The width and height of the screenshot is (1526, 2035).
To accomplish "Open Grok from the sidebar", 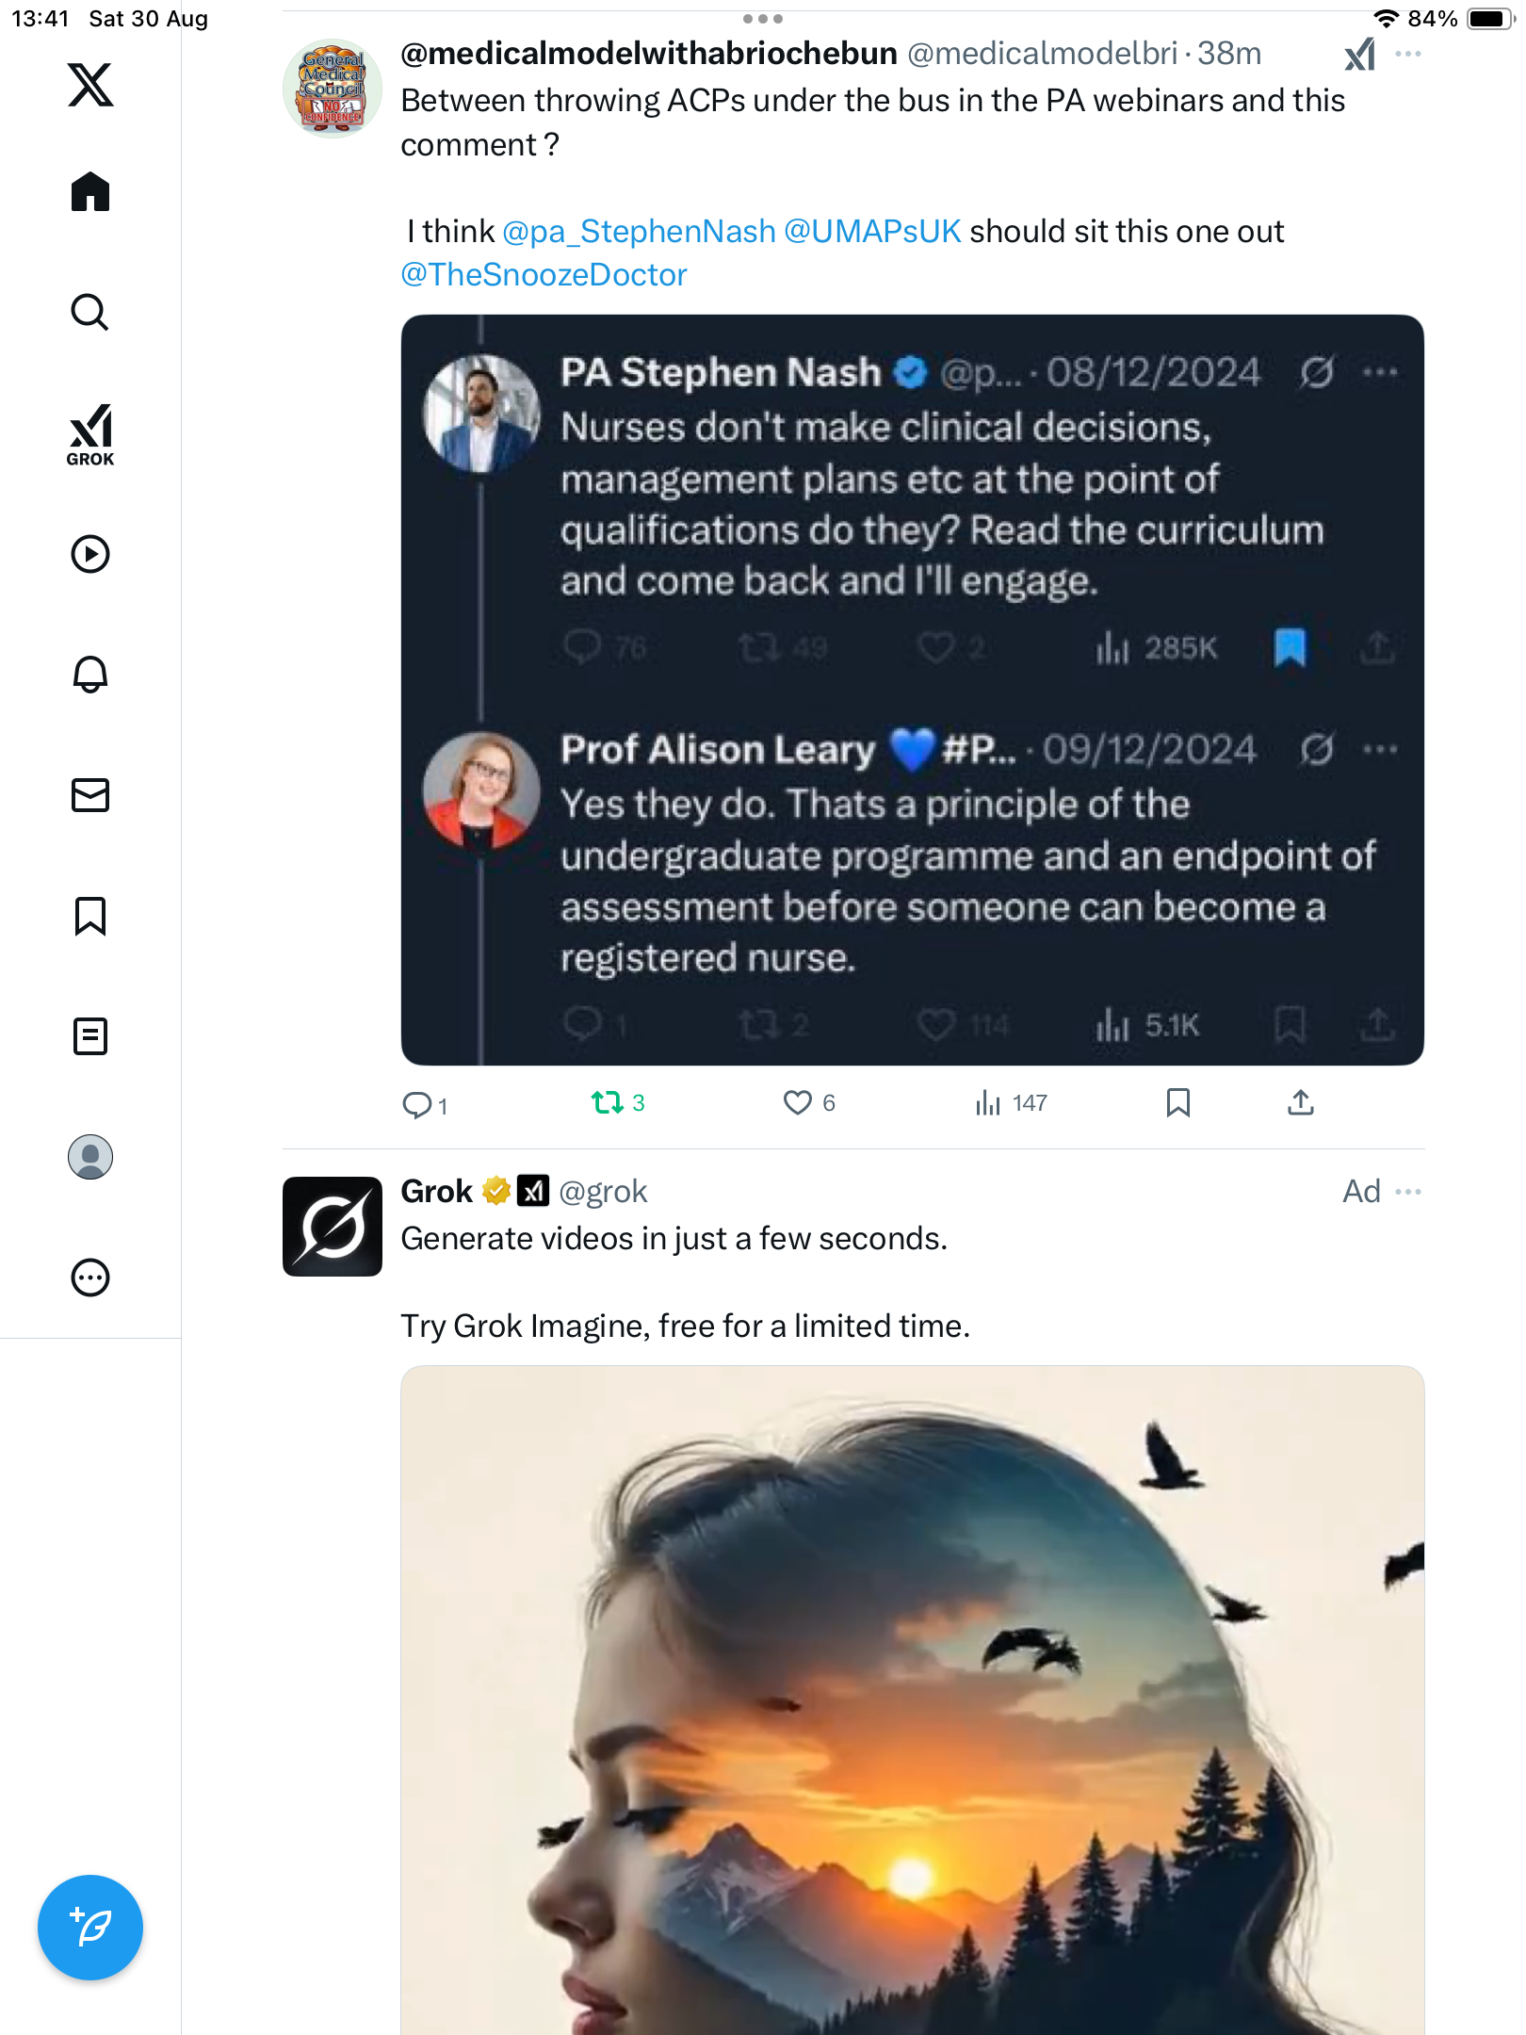I will pyautogui.click(x=90, y=434).
